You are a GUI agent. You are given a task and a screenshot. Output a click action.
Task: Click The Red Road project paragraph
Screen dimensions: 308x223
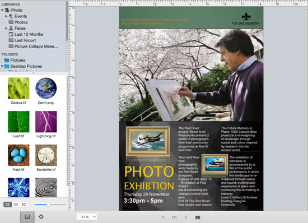pyautogui.click(x=194, y=139)
